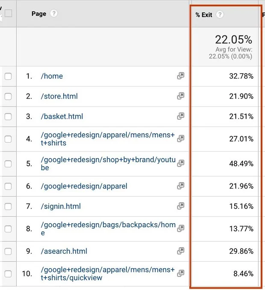Viewport: 265px width, 290px height.
Task: Tick checkbox for /store.html row
Action: [8, 96]
